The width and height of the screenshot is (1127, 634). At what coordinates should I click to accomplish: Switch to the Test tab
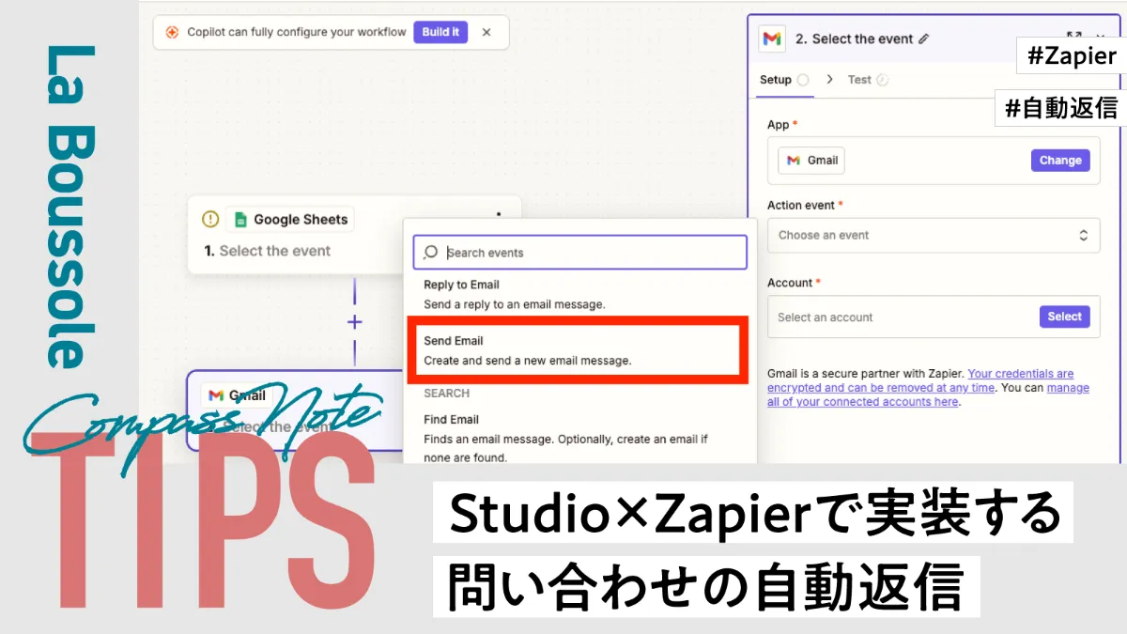pyautogui.click(x=861, y=80)
